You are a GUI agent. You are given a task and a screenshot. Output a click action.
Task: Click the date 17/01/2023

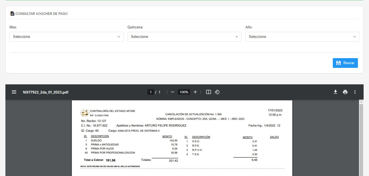275,110
